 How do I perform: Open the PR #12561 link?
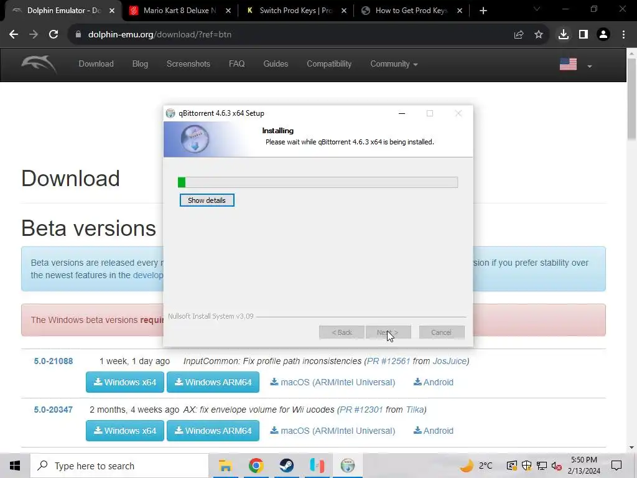coord(388,361)
